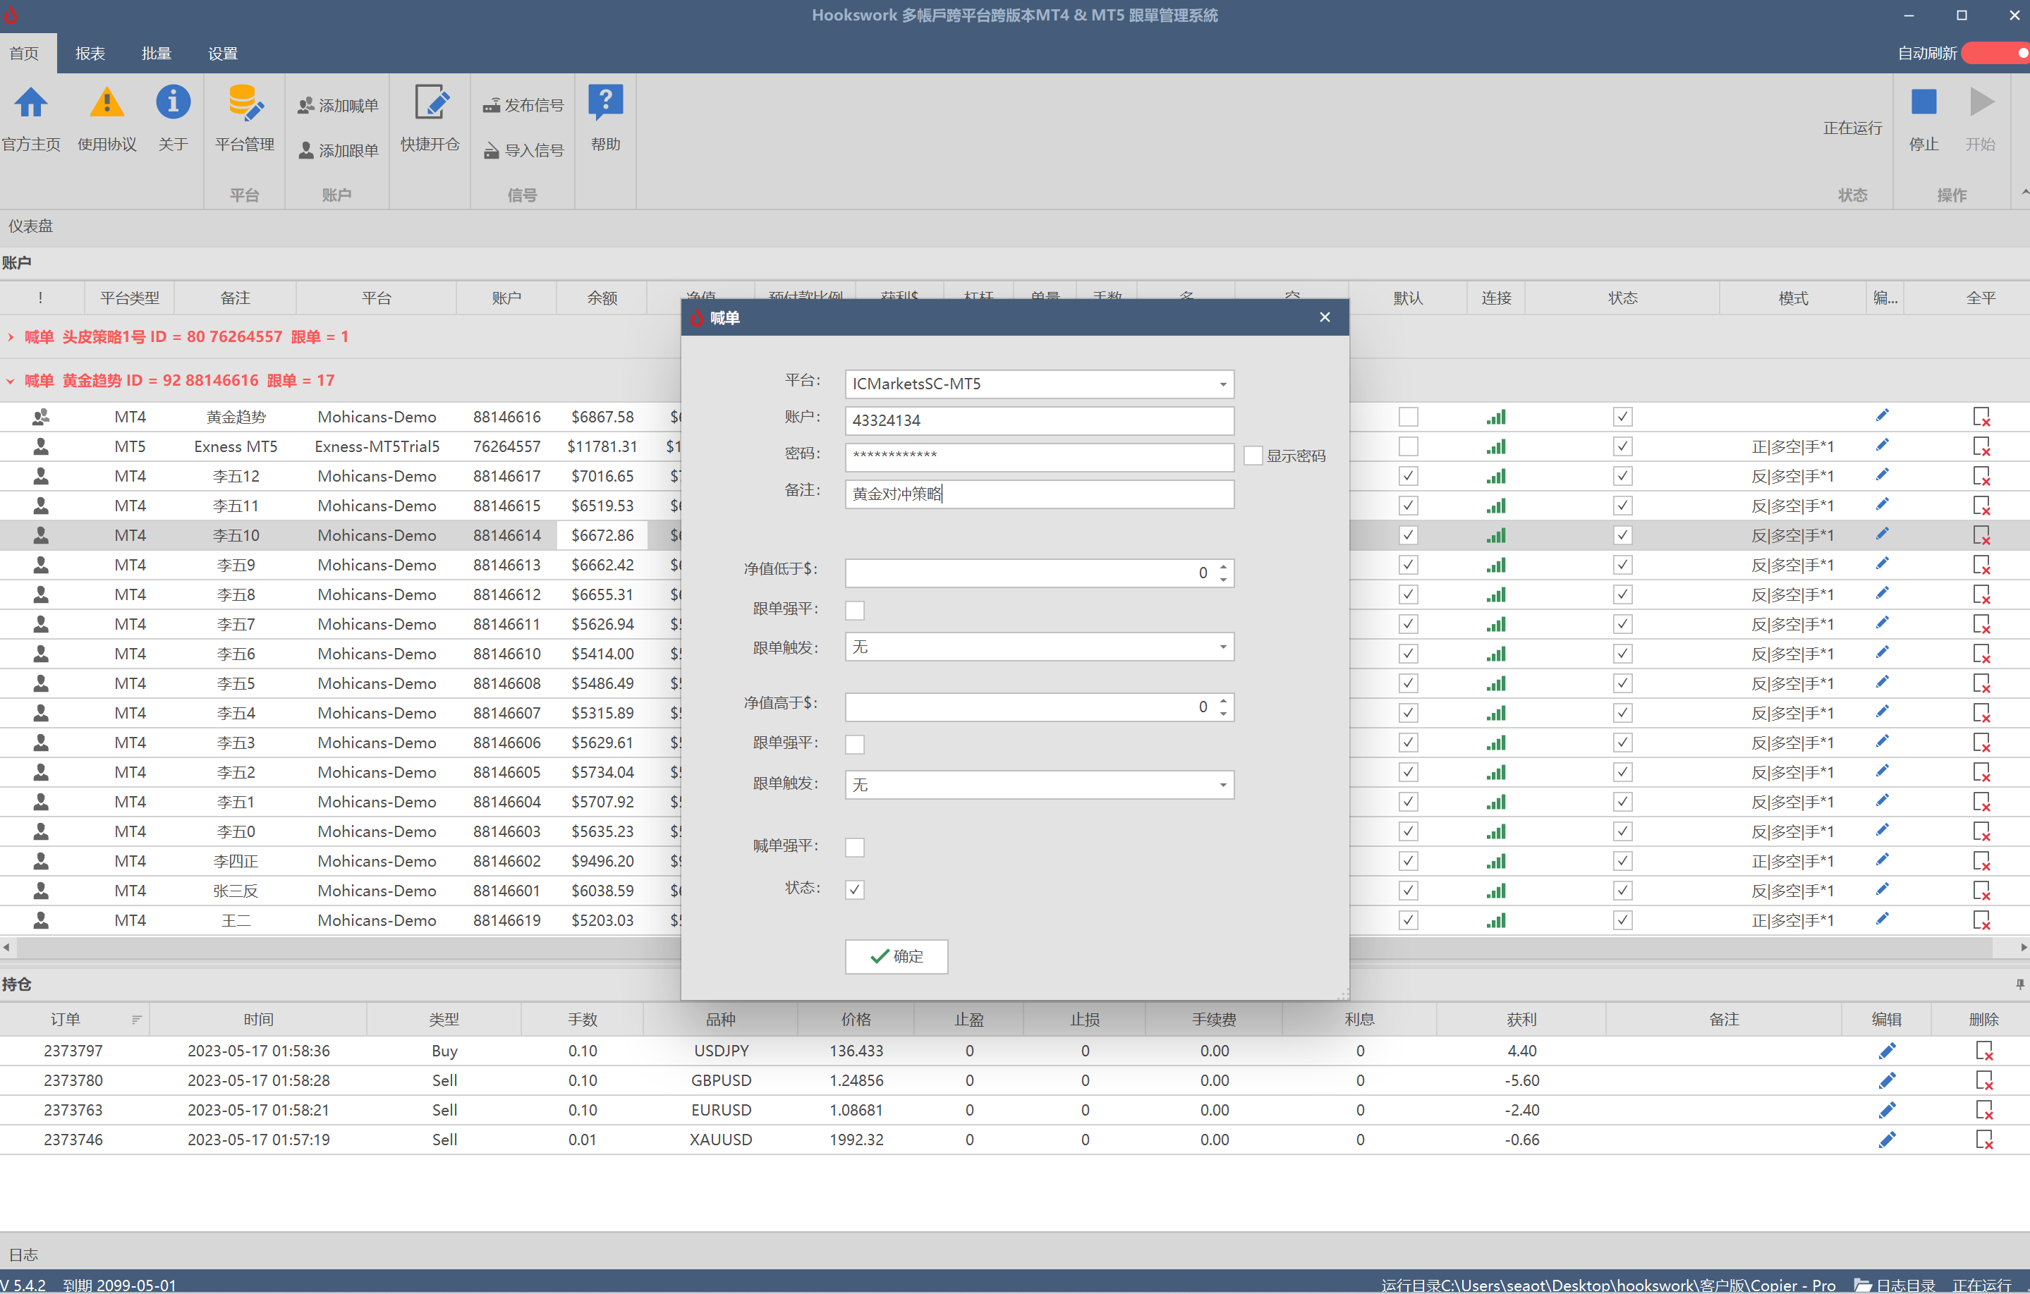Pin the 持仓 panel
Screen dimensions: 2030x1294
click(x=2020, y=984)
